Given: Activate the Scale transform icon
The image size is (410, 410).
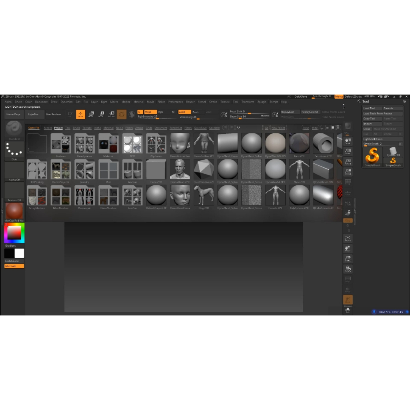Looking at the screenshot, I should click(x=101, y=114).
